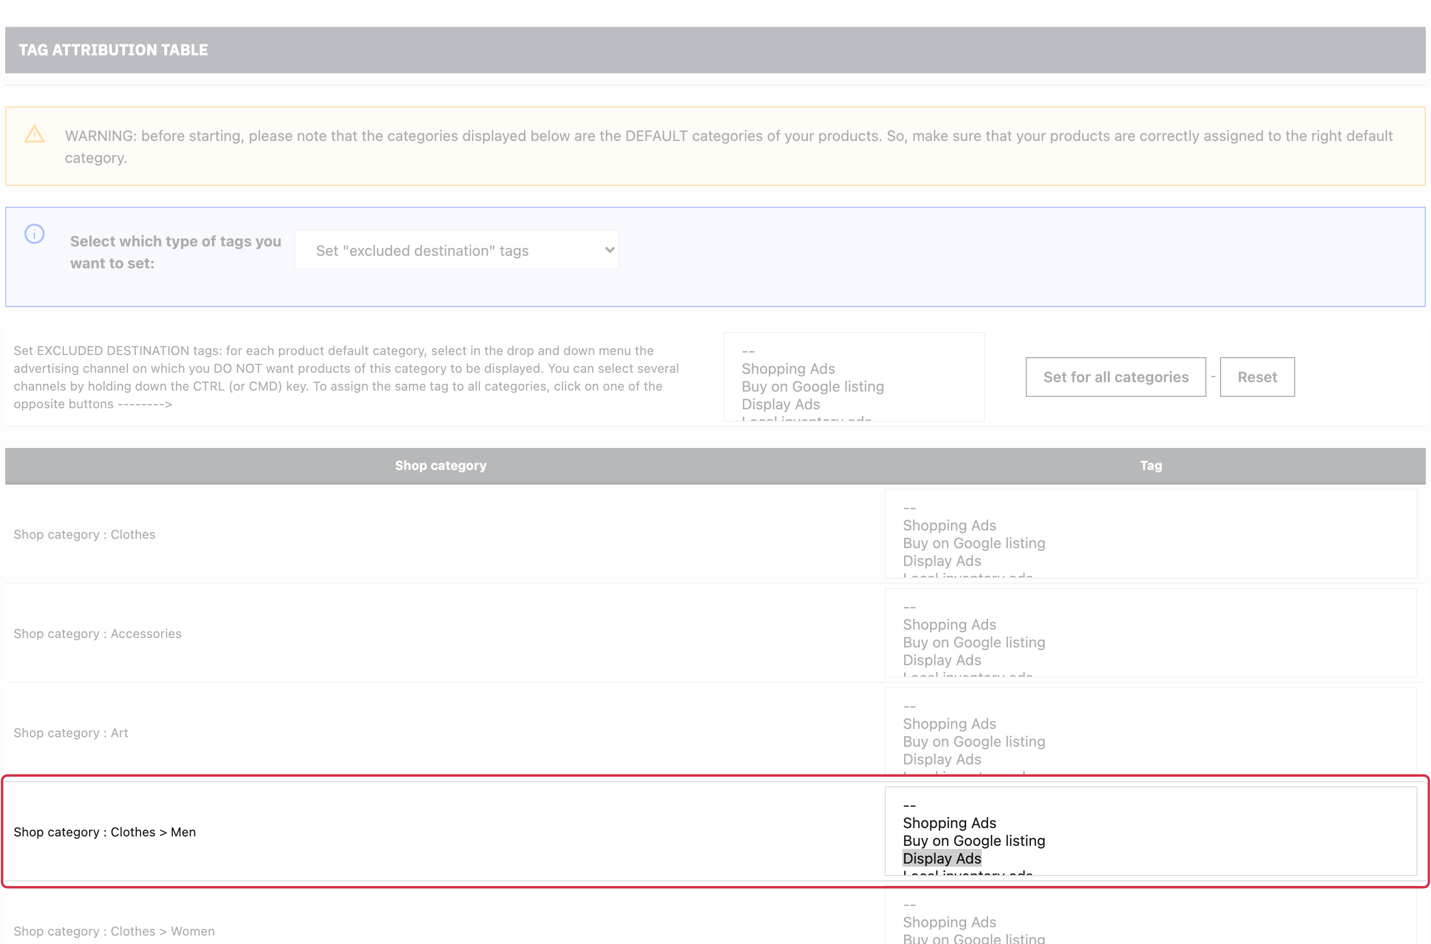Viewport: 1431px width, 944px height.
Task: Click TAG ATTRIBUTION TABLE heading
Action: pyautogui.click(x=113, y=50)
